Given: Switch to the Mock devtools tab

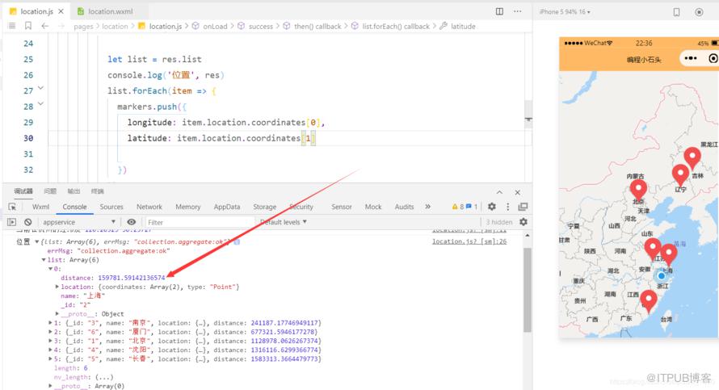Looking at the screenshot, I should coord(373,207).
